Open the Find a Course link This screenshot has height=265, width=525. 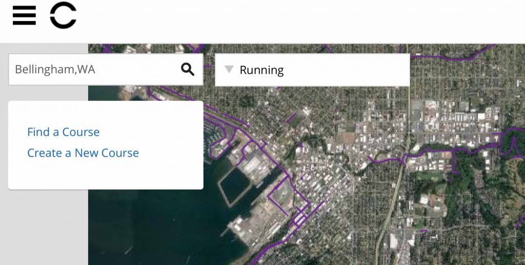tap(63, 132)
